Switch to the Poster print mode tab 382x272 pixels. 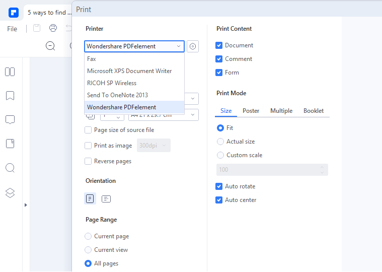(x=251, y=111)
